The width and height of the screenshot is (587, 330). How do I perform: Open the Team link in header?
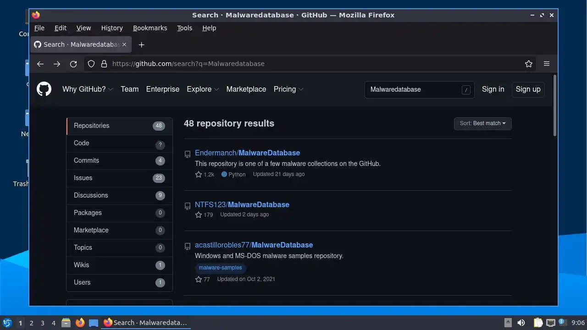130,89
